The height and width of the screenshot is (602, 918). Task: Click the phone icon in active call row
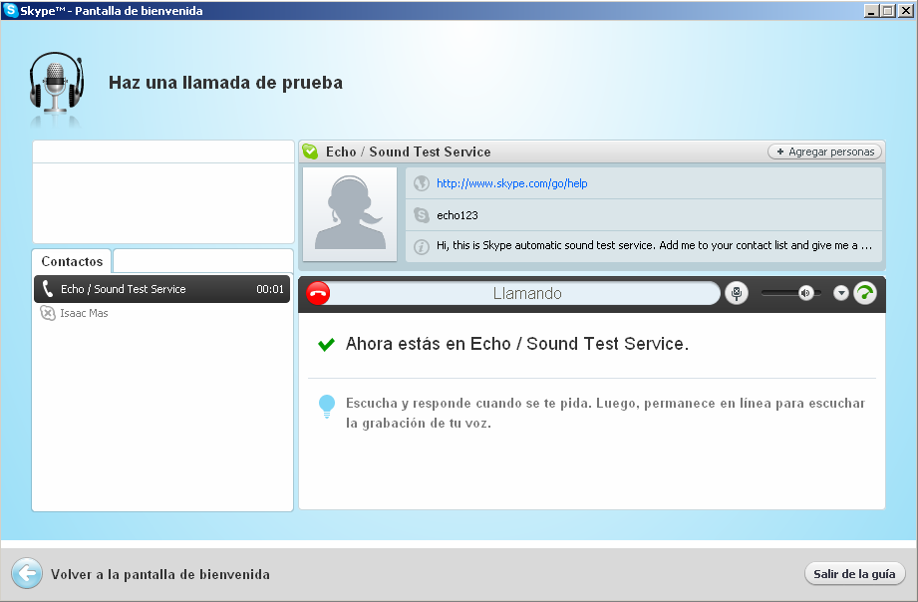pyautogui.click(x=48, y=288)
